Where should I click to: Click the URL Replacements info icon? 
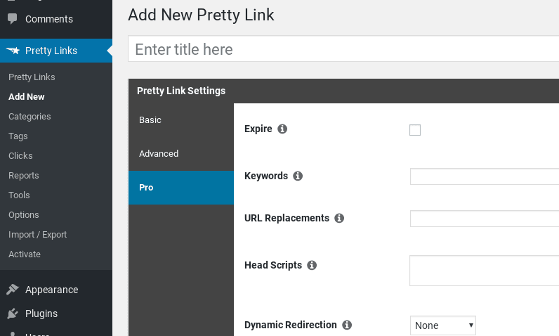[339, 218]
